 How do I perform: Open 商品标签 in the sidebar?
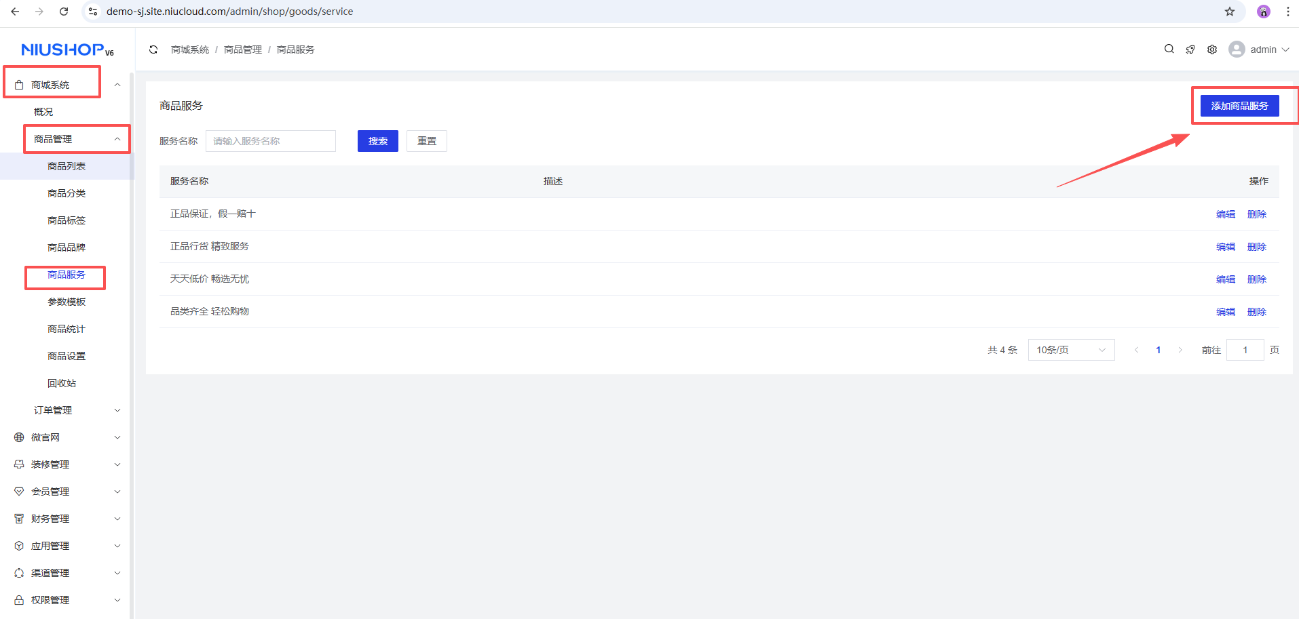tap(67, 220)
